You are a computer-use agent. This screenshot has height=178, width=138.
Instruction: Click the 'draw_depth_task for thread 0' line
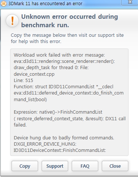click(x=51, y=68)
